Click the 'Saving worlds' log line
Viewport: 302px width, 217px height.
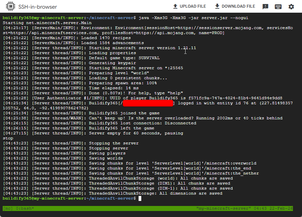(63, 158)
